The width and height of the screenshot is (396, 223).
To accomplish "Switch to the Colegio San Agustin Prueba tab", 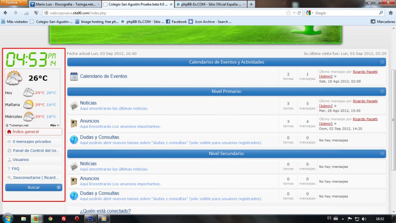I will [138, 4].
